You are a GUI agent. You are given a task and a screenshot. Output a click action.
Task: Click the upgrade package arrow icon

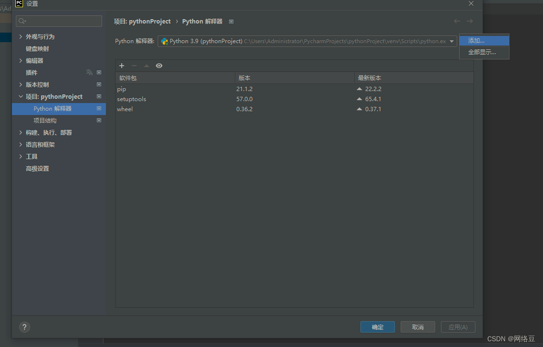[x=147, y=66]
